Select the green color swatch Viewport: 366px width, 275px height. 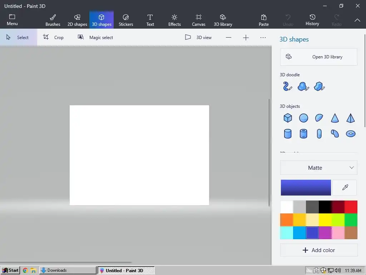coord(351,220)
